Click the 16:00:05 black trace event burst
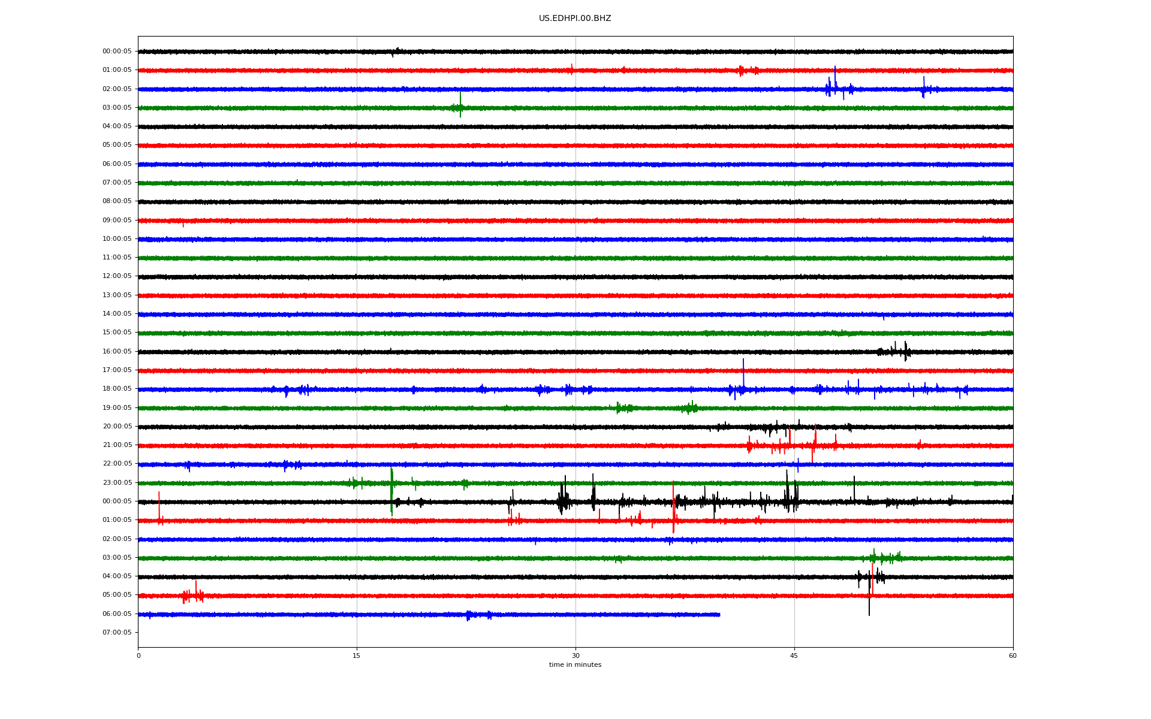This screenshot has height=719, width=1151. [899, 351]
